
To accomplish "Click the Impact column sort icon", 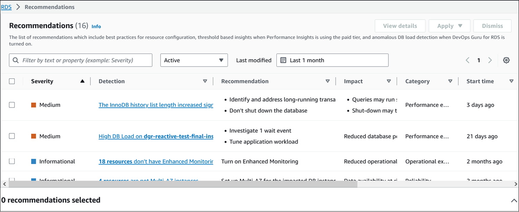I will coord(389,81).
